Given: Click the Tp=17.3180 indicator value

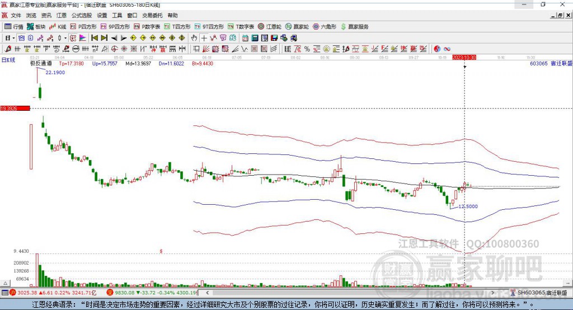Looking at the screenshot, I should [x=71, y=63].
